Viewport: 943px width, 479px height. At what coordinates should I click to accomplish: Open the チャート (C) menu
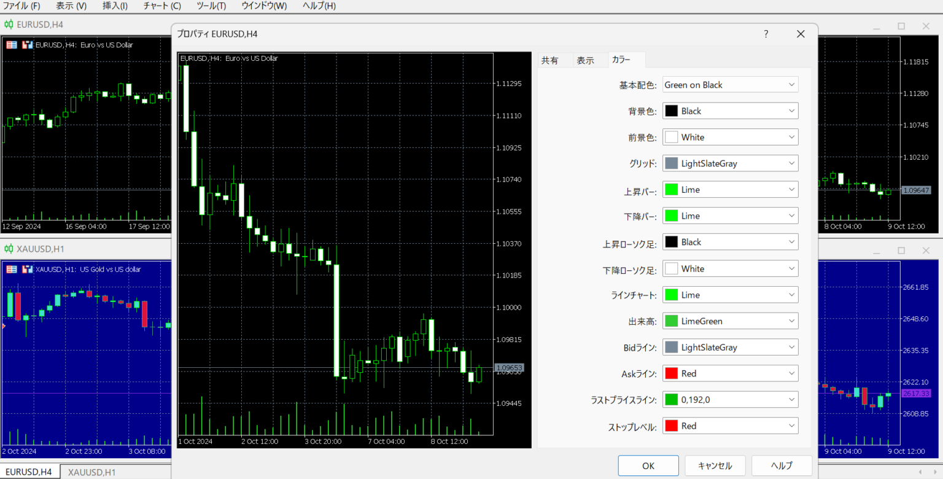click(162, 6)
